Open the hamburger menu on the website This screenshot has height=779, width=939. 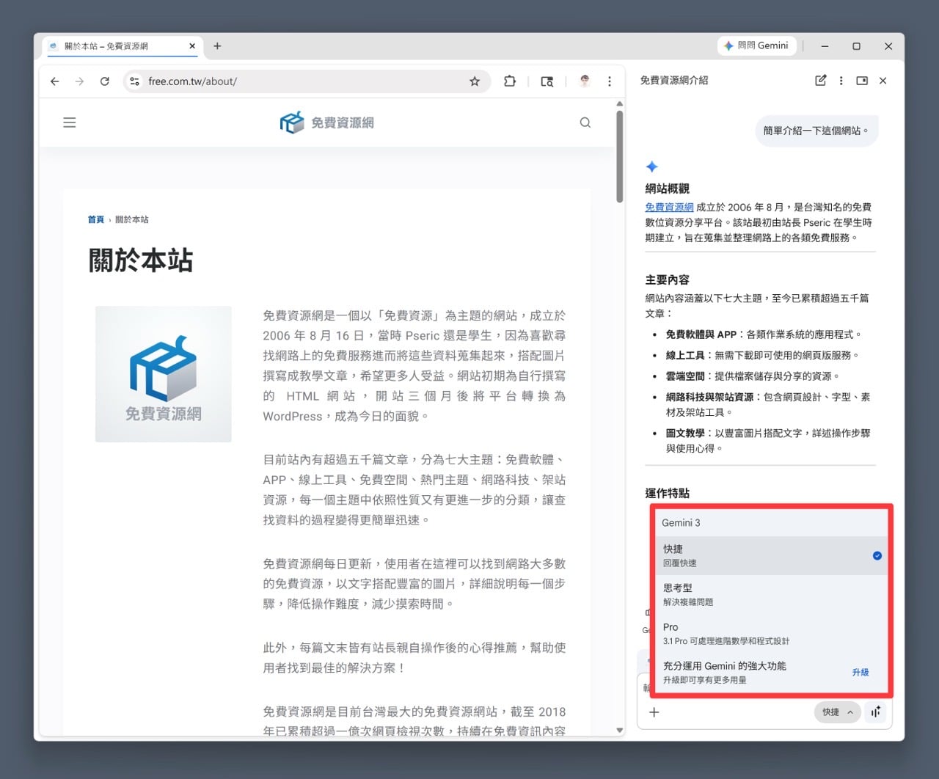[x=70, y=122]
